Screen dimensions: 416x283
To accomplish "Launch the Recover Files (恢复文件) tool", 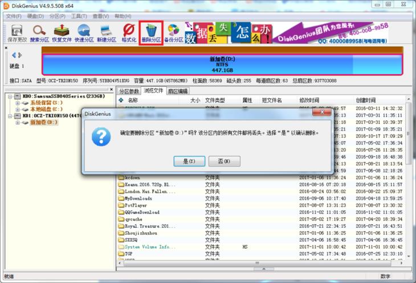I will coord(62,33).
